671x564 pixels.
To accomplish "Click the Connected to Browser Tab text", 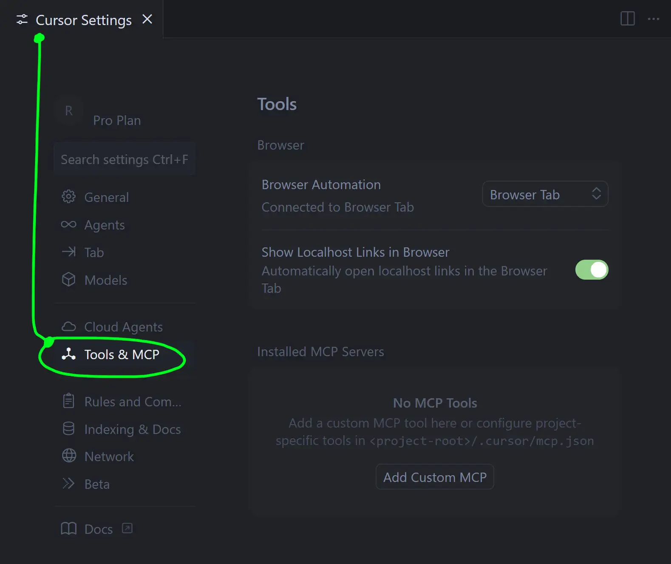I will click(x=337, y=207).
